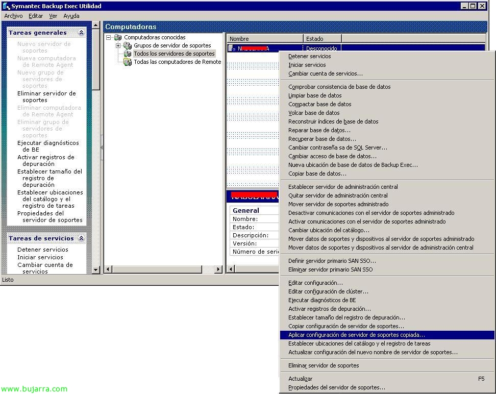Choose Comprobar consistencia de base de datos
The height and width of the screenshot is (394, 496).
[387, 87]
